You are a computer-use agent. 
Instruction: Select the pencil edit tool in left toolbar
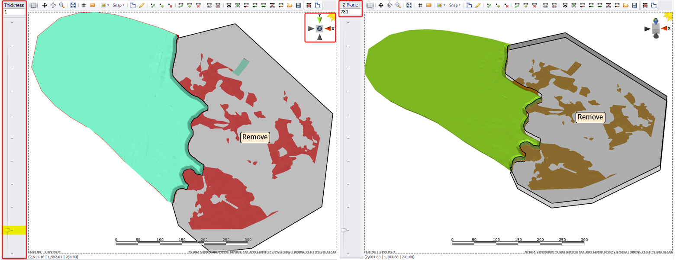click(142, 5)
